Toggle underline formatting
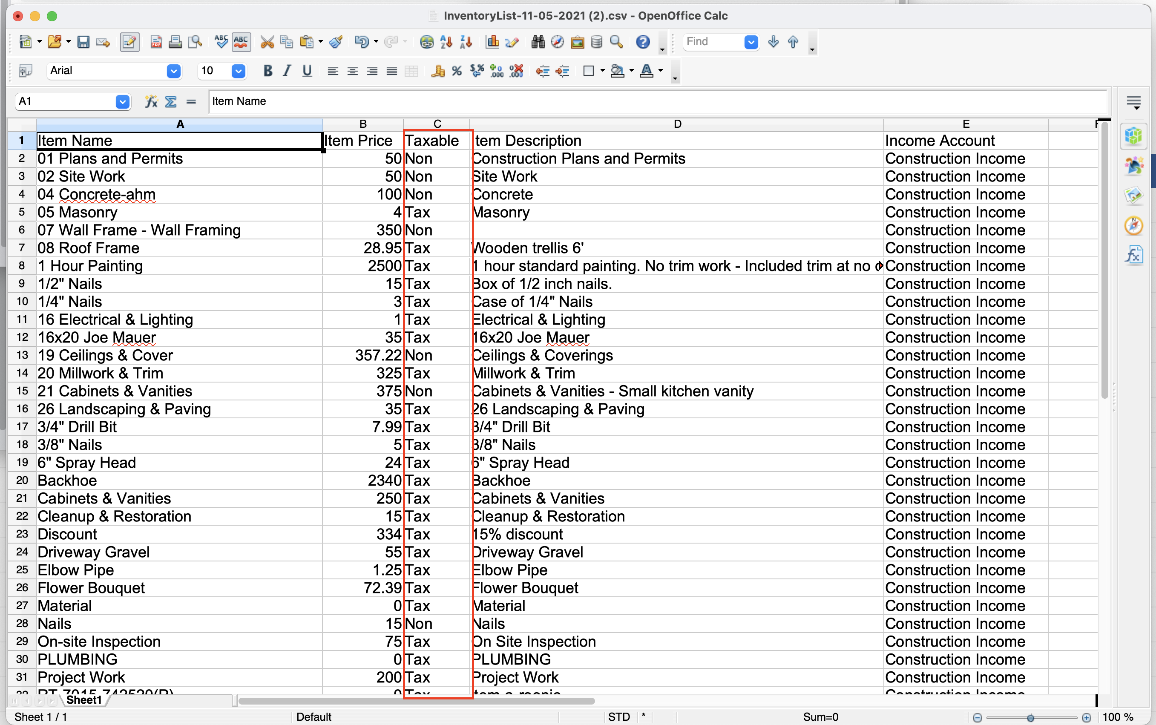The height and width of the screenshot is (725, 1156). [307, 71]
